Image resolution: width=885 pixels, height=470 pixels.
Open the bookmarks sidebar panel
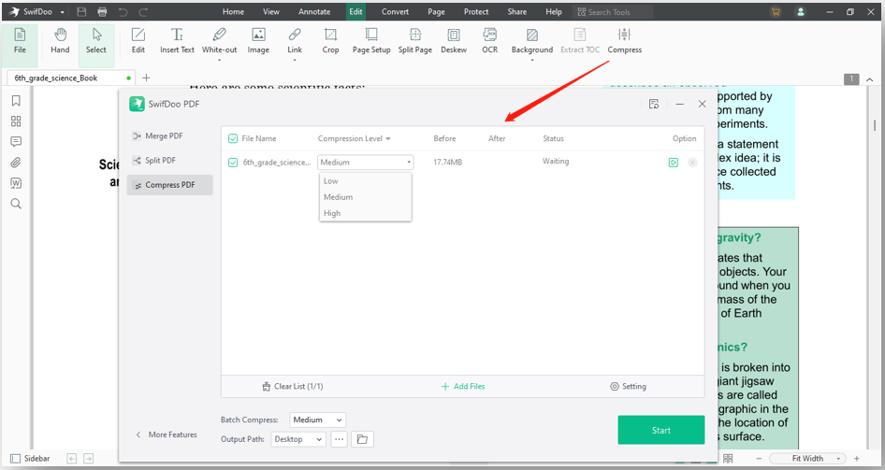16,101
